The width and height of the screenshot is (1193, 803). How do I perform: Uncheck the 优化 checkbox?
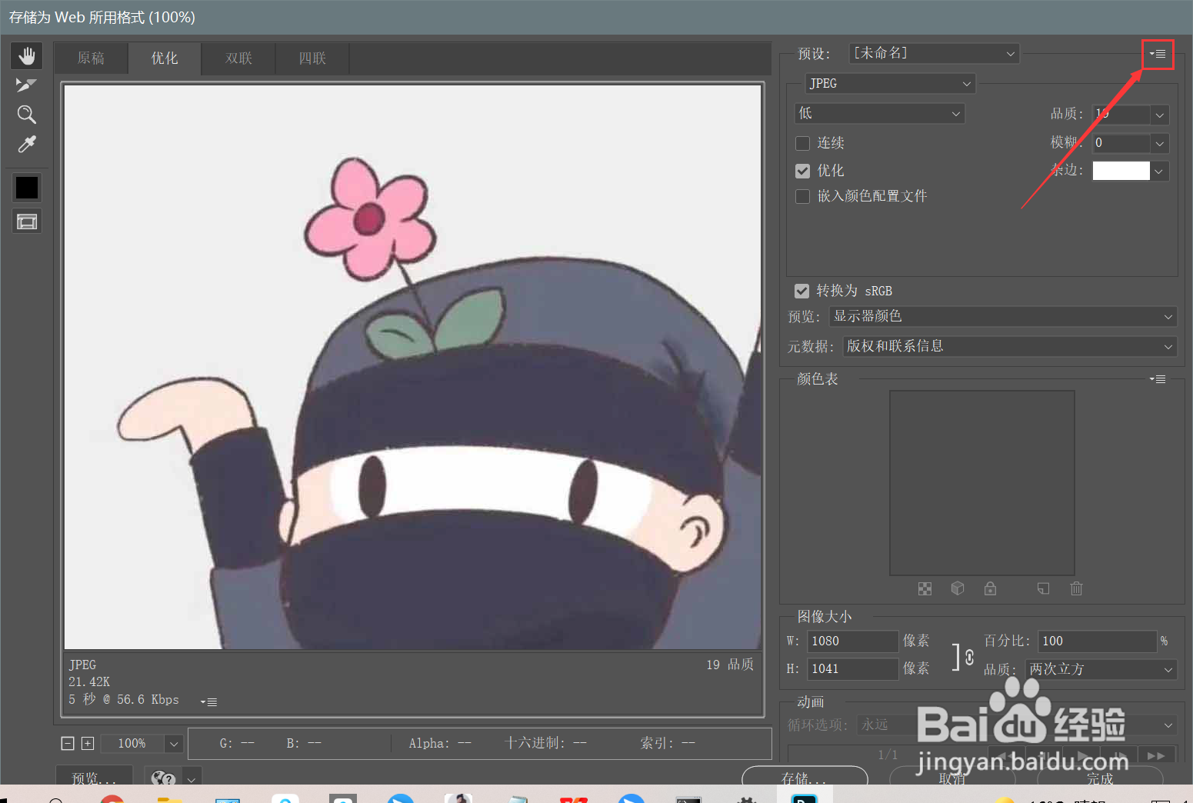pyautogui.click(x=802, y=171)
